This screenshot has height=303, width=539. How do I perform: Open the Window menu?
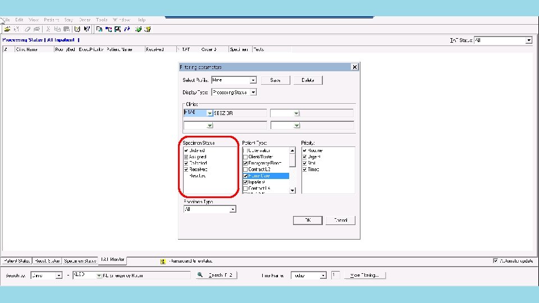[122, 20]
